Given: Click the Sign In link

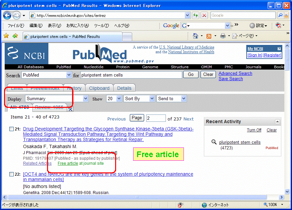Looking at the screenshot, I should click(255, 55).
